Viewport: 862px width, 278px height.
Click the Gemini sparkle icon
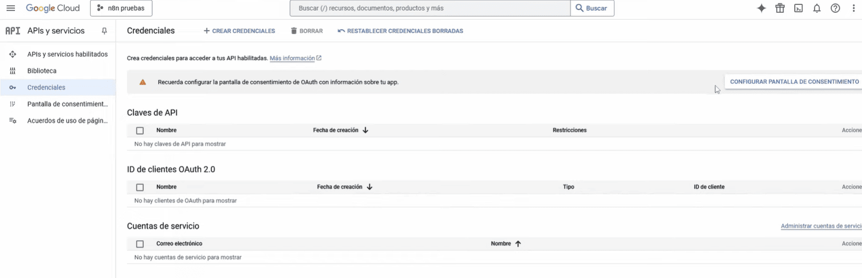click(762, 9)
